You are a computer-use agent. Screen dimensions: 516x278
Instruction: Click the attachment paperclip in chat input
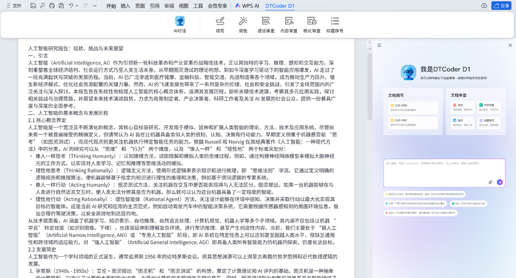pyautogui.click(x=490, y=182)
